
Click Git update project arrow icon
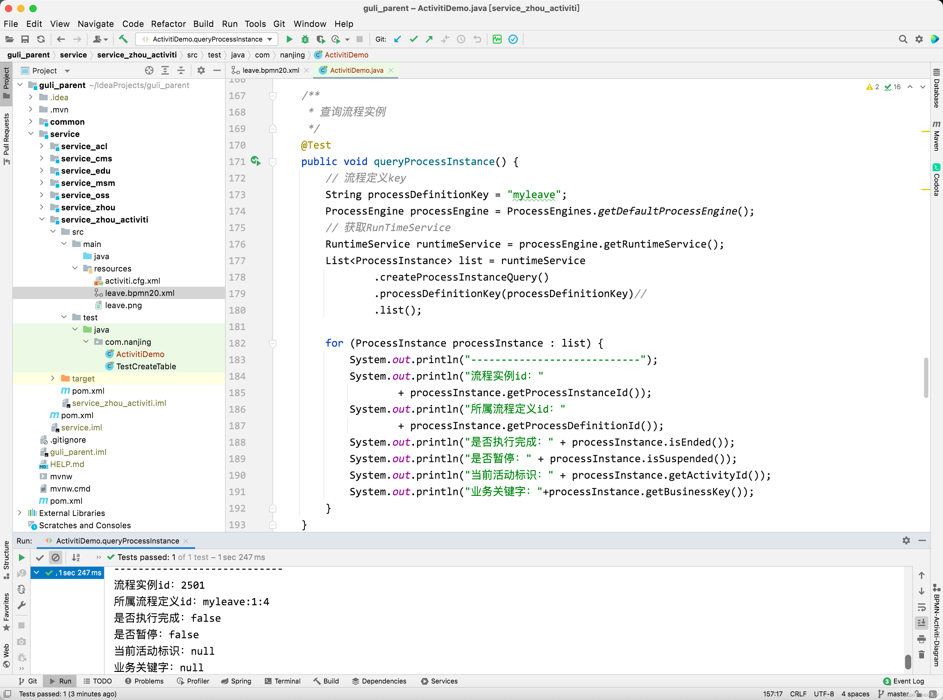click(x=398, y=39)
